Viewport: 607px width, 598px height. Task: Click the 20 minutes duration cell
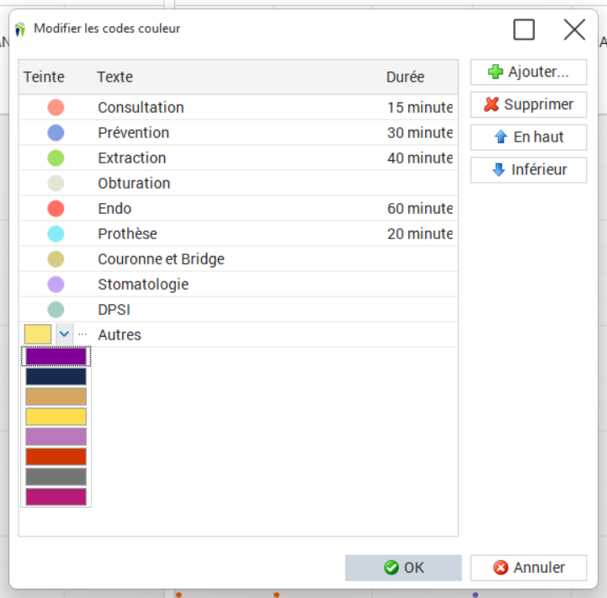(420, 234)
